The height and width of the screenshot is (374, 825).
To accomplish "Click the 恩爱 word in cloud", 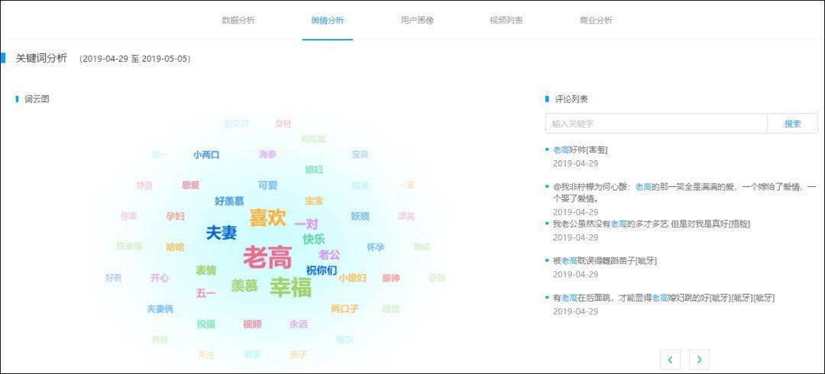I will click(x=190, y=185).
